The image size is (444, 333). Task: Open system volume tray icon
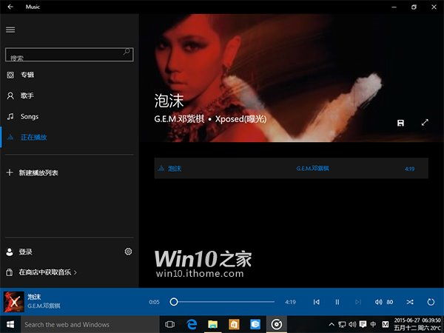pos(352,325)
